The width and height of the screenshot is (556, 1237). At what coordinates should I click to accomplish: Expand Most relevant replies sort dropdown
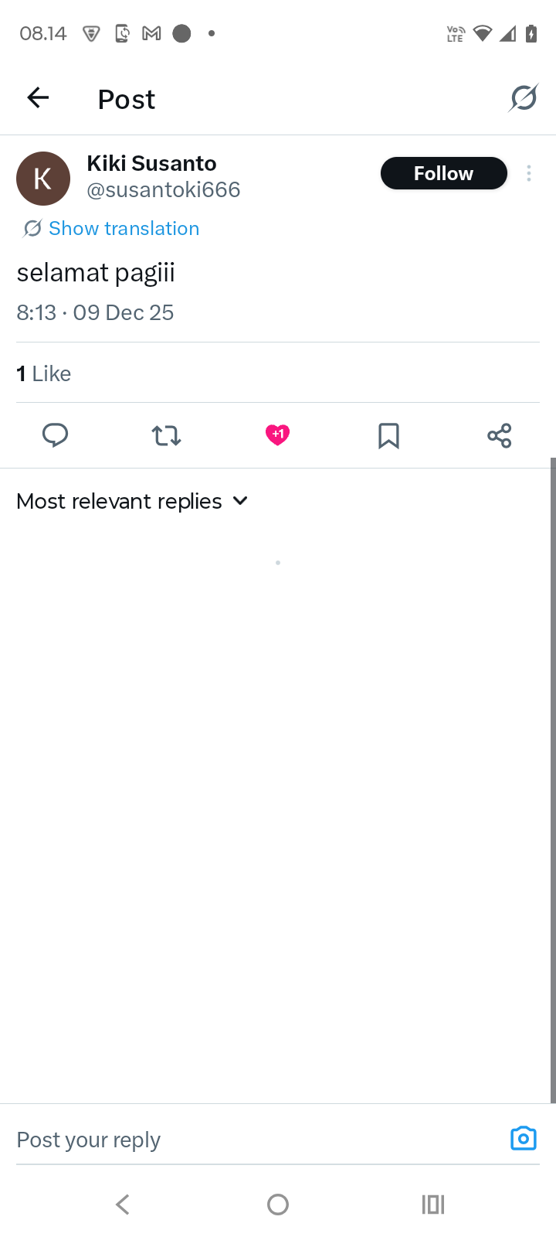[x=120, y=501]
